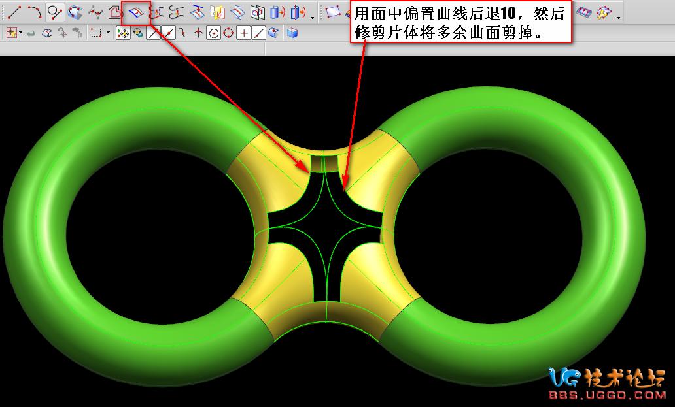Expand the curve toolbar options arrow
The image size is (675, 407).
(312, 17)
